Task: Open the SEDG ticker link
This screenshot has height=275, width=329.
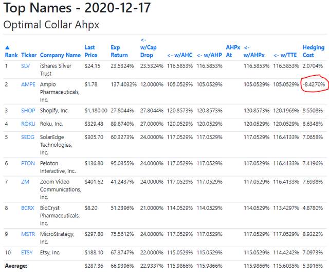Action: (28, 137)
